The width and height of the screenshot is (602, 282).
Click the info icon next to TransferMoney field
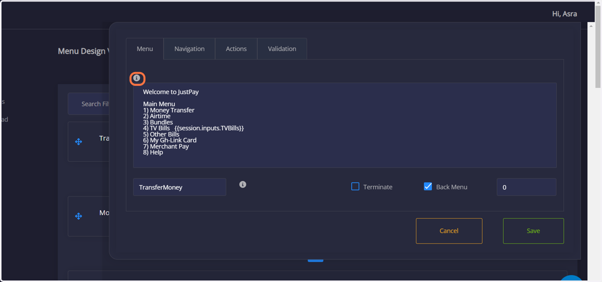click(x=243, y=184)
